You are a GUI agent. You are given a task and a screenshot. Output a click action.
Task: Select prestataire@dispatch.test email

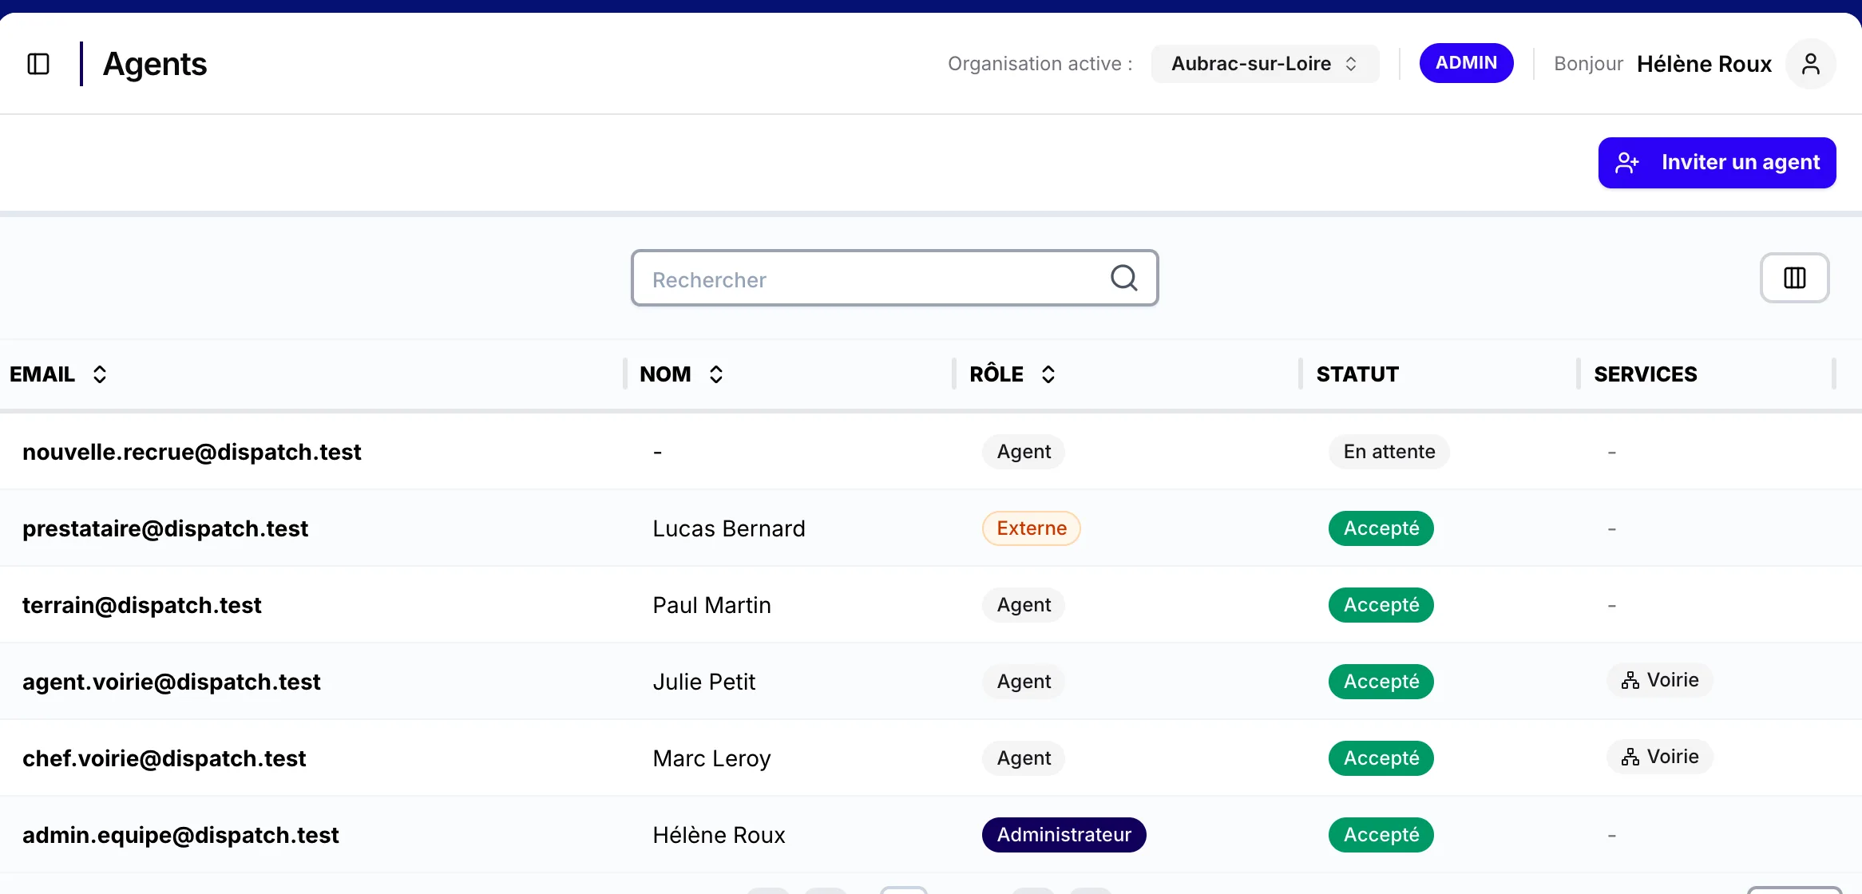(165, 528)
